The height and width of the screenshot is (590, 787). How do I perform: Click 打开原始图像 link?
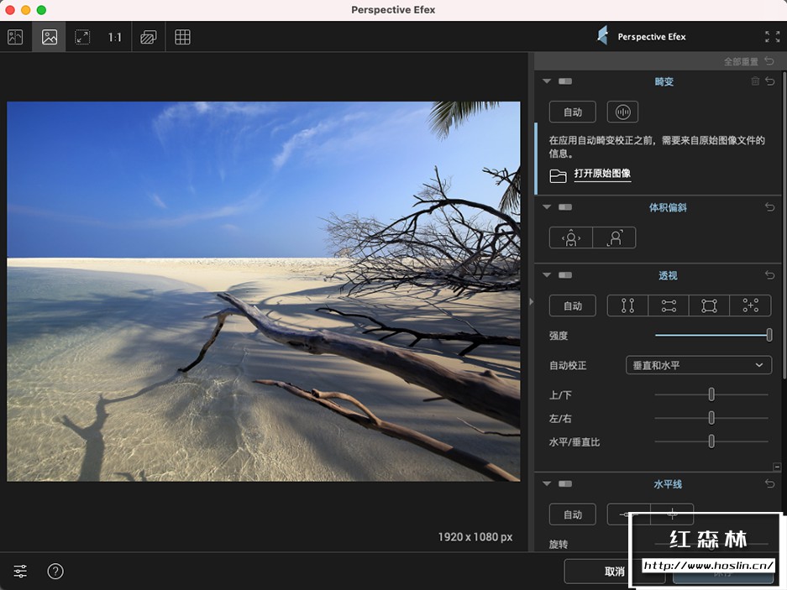pyautogui.click(x=602, y=175)
